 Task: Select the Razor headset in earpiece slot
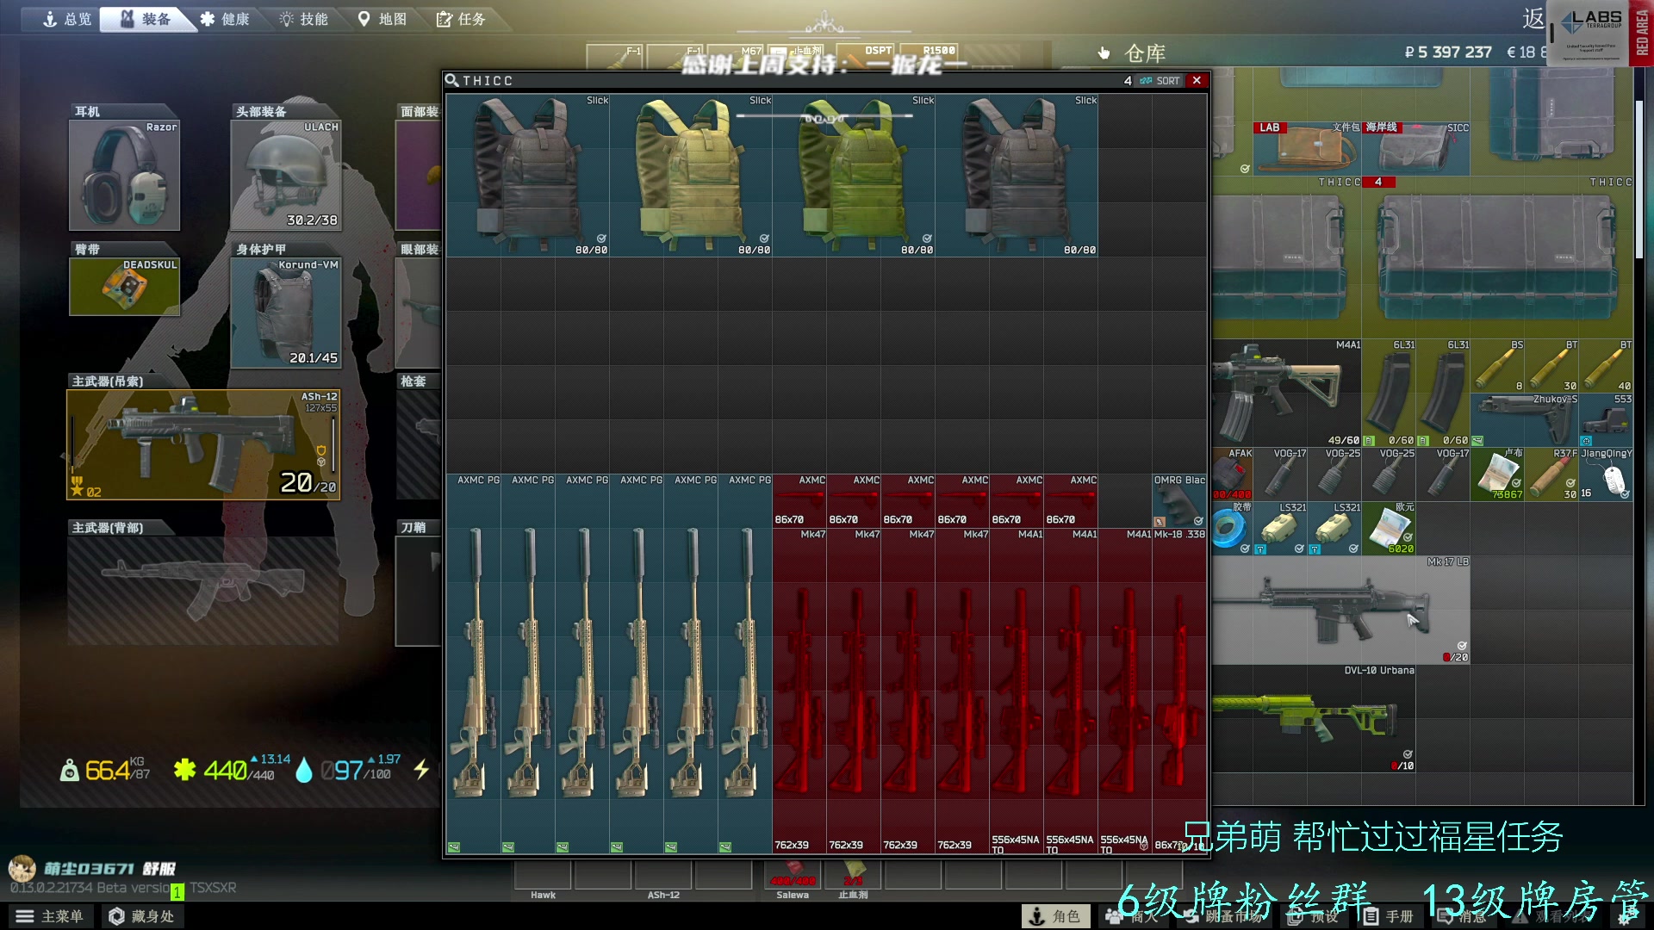(125, 176)
